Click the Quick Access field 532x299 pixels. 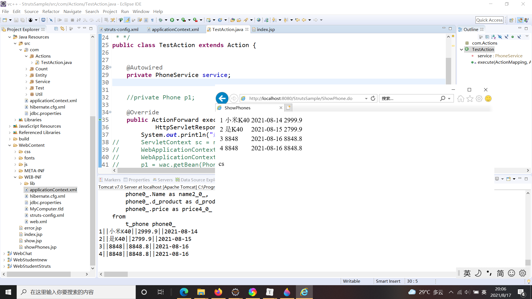click(x=489, y=20)
